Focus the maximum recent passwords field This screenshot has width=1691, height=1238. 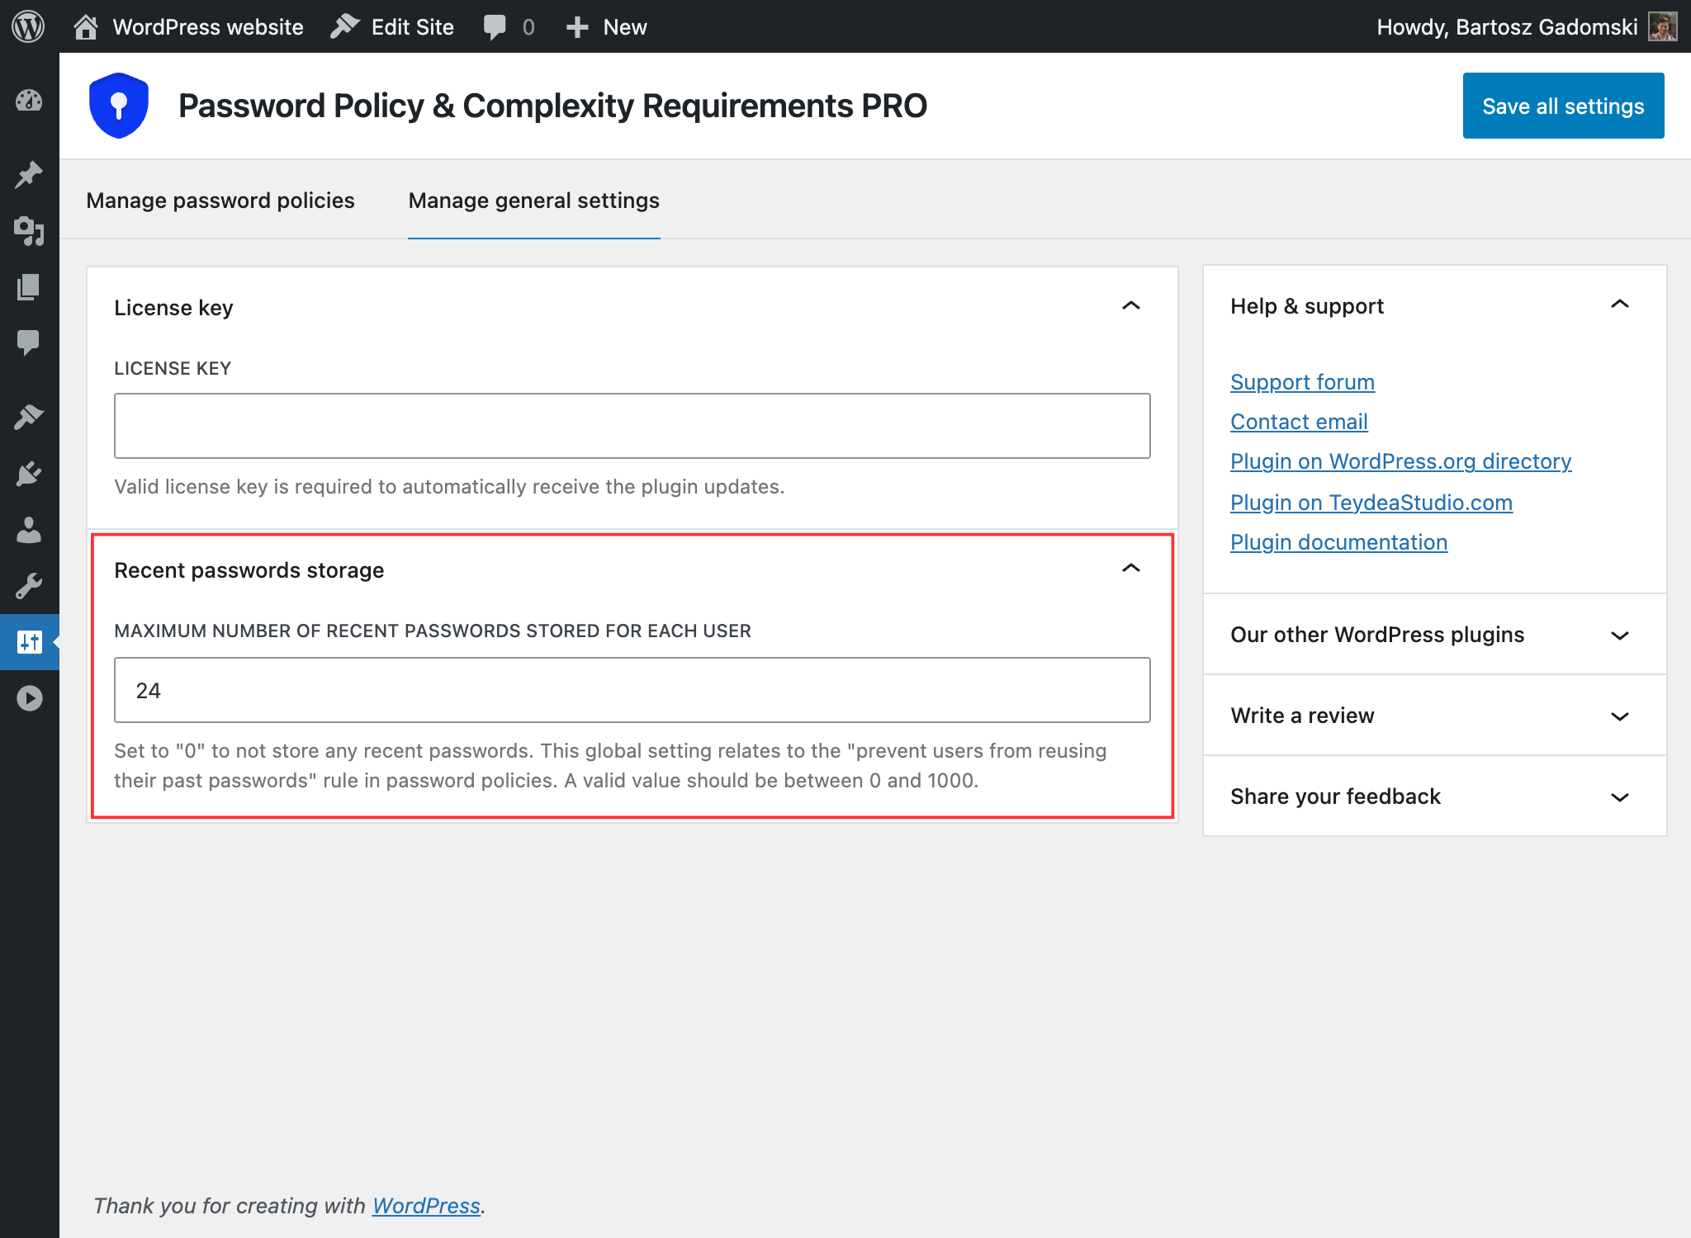click(x=632, y=690)
